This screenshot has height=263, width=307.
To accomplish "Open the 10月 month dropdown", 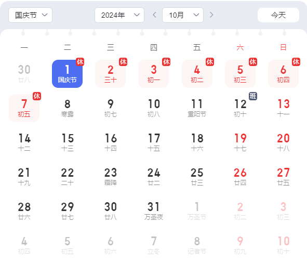I will pyautogui.click(x=183, y=15).
